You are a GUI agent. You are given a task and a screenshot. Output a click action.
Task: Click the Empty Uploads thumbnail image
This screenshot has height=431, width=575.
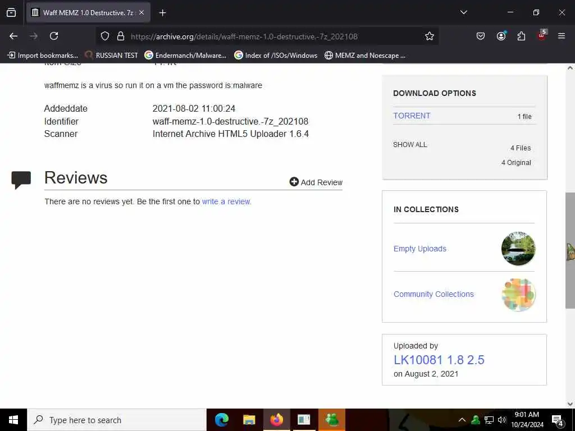tap(518, 249)
